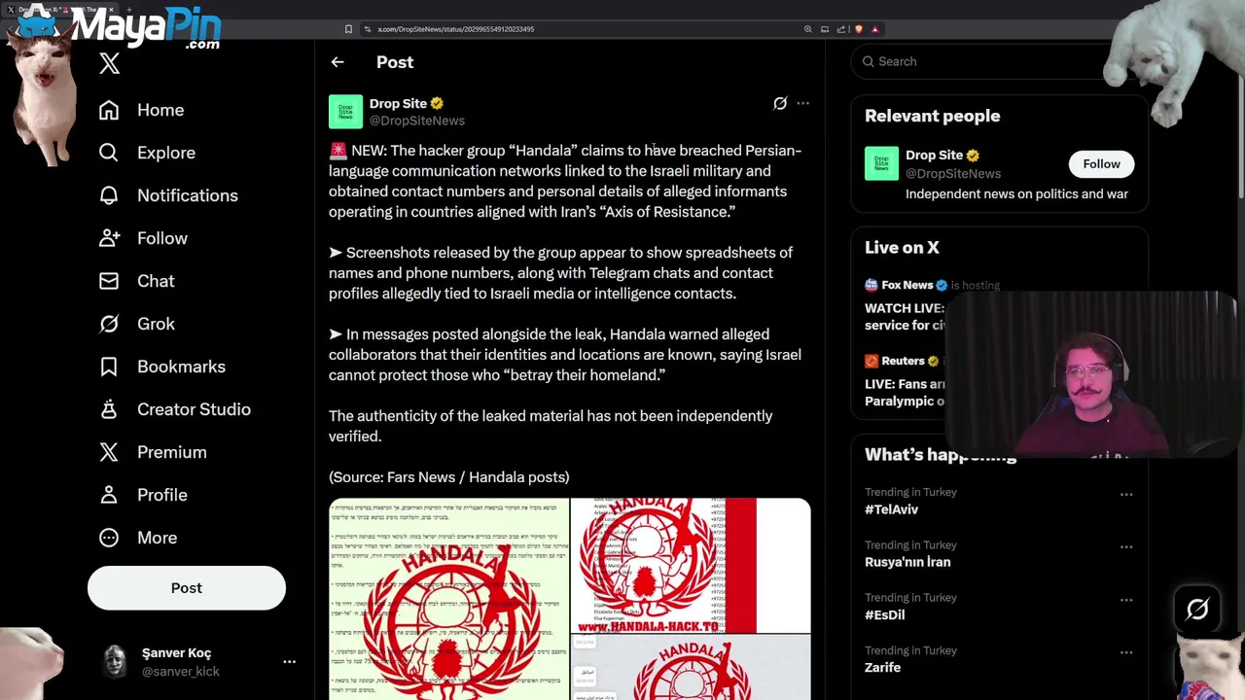Click Drop Site avatar in Relevant people

pos(881,163)
